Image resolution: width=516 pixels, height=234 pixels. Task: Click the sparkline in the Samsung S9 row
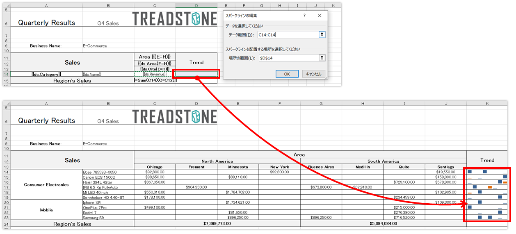pos(487,218)
